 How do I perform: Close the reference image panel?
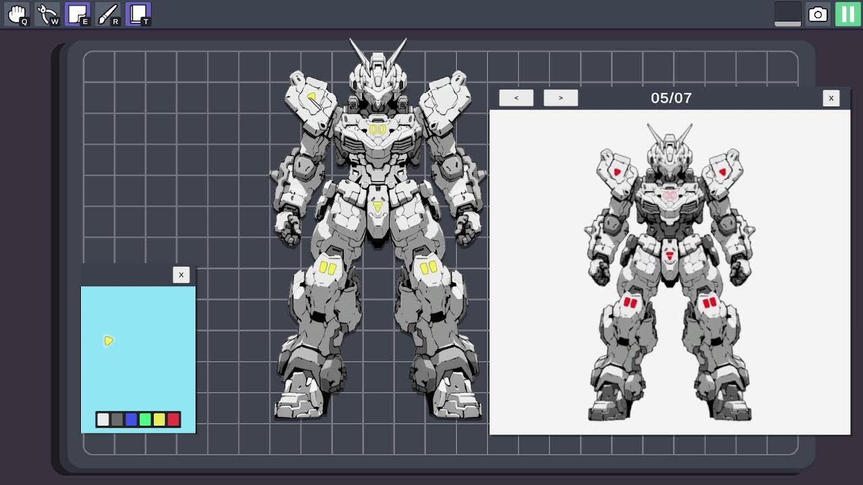pyautogui.click(x=831, y=98)
